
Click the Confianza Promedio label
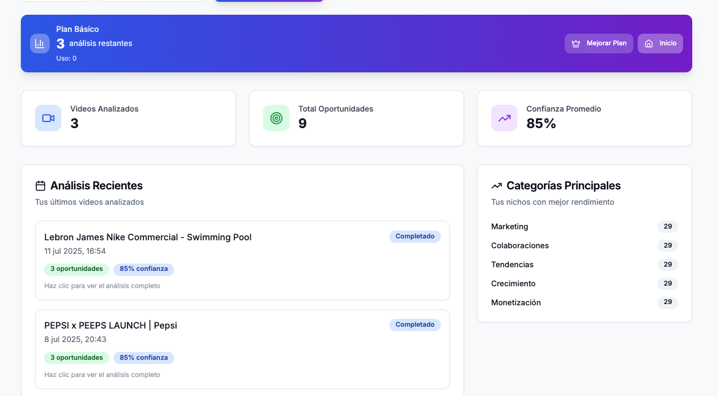tap(563, 109)
